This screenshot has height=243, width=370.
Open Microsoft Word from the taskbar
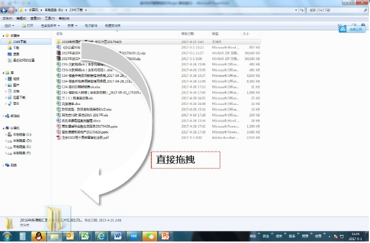tap(118, 236)
